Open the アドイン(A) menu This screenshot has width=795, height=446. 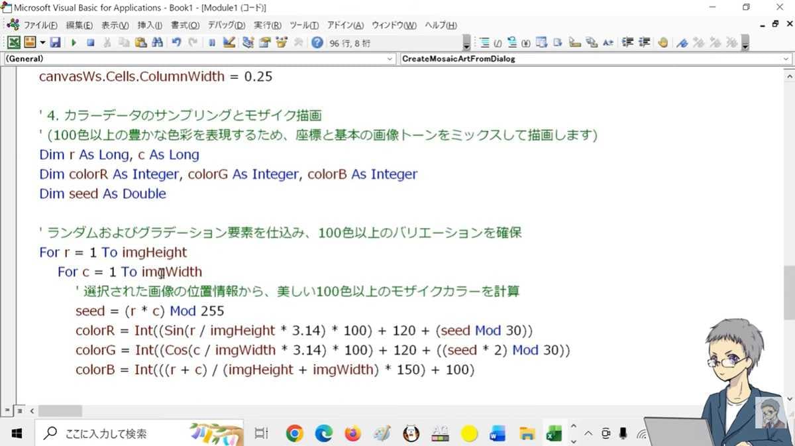(x=345, y=25)
